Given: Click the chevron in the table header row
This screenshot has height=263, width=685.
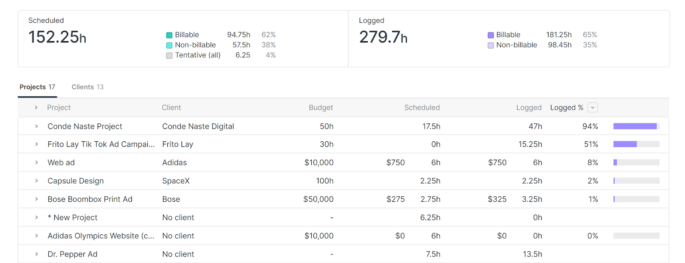Looking at the screenshot, I should click(x=36, y=108).
